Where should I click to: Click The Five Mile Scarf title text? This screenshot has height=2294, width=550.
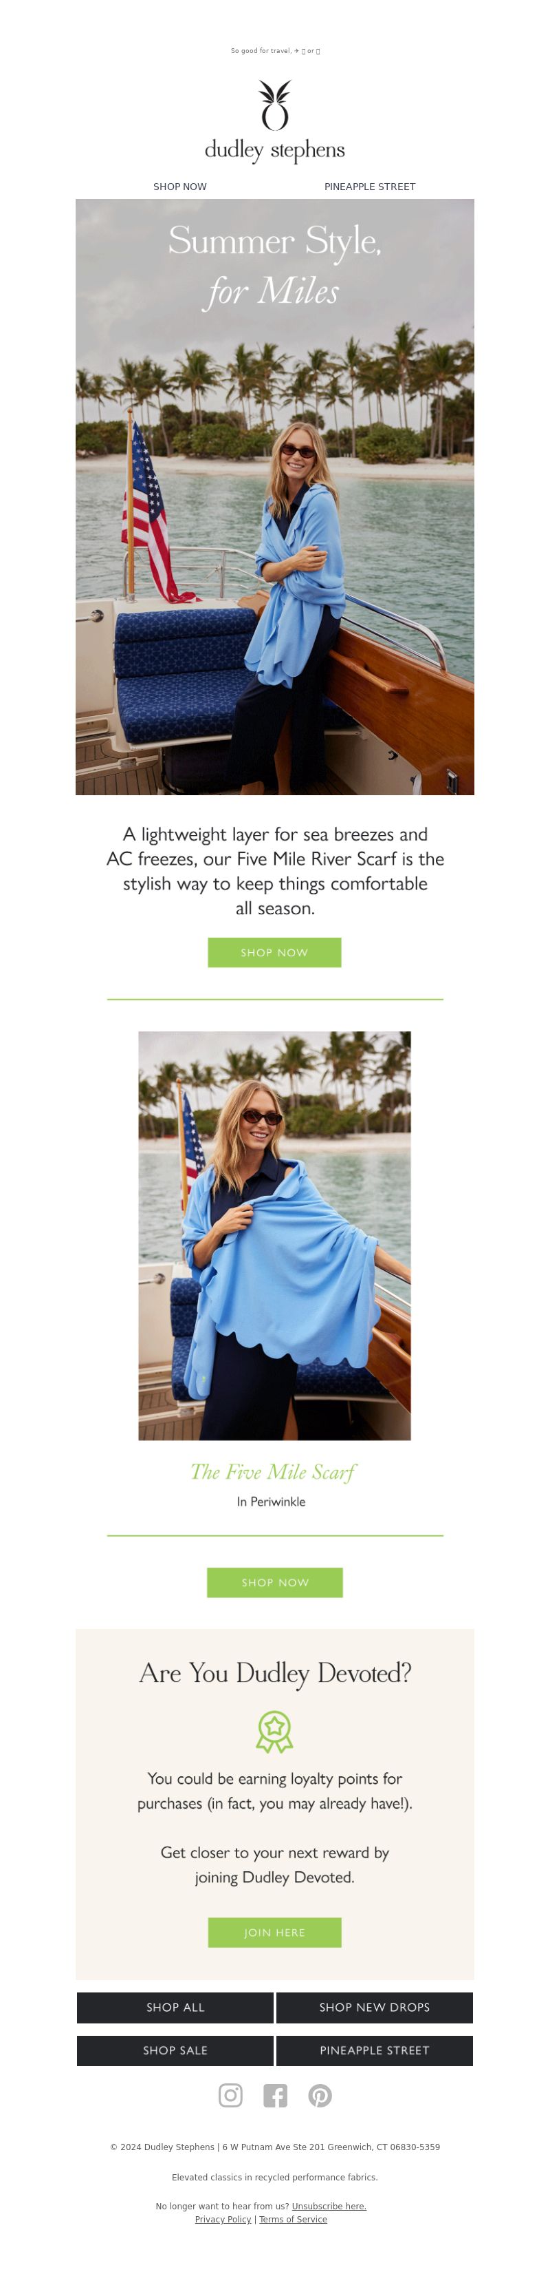coord(273,1473)
